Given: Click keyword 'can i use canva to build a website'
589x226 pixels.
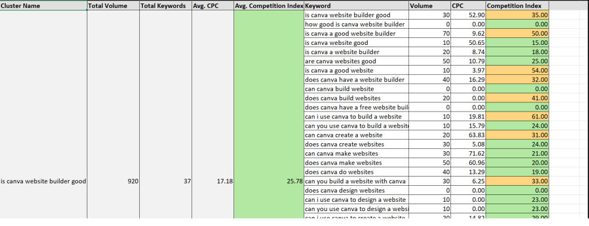Looking at the screenshot, I should point(356,116).
